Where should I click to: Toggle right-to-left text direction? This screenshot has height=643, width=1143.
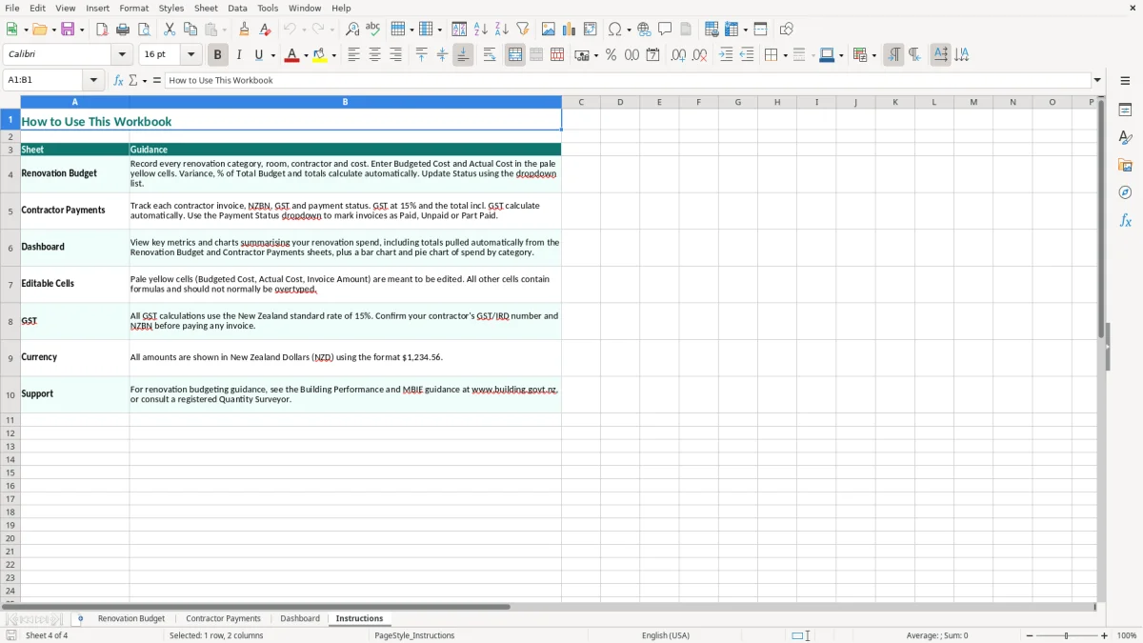tap(914, 55)
